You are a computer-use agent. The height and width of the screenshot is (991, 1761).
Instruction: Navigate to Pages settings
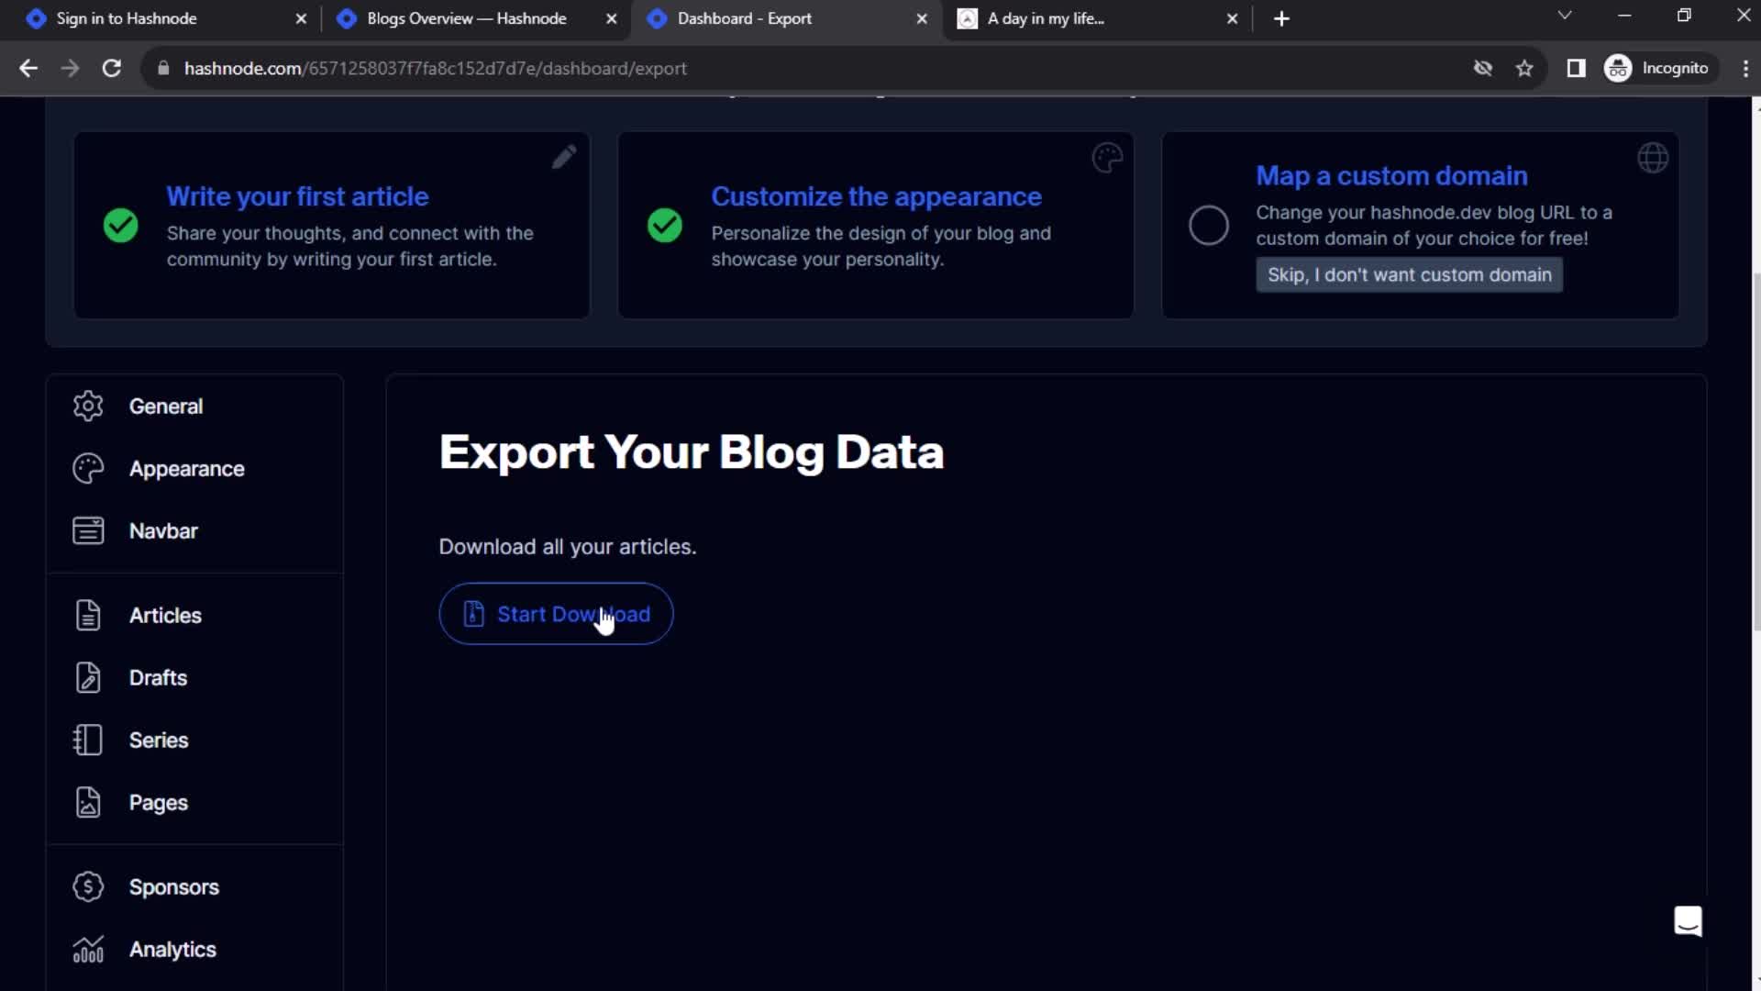pos(159,802)
